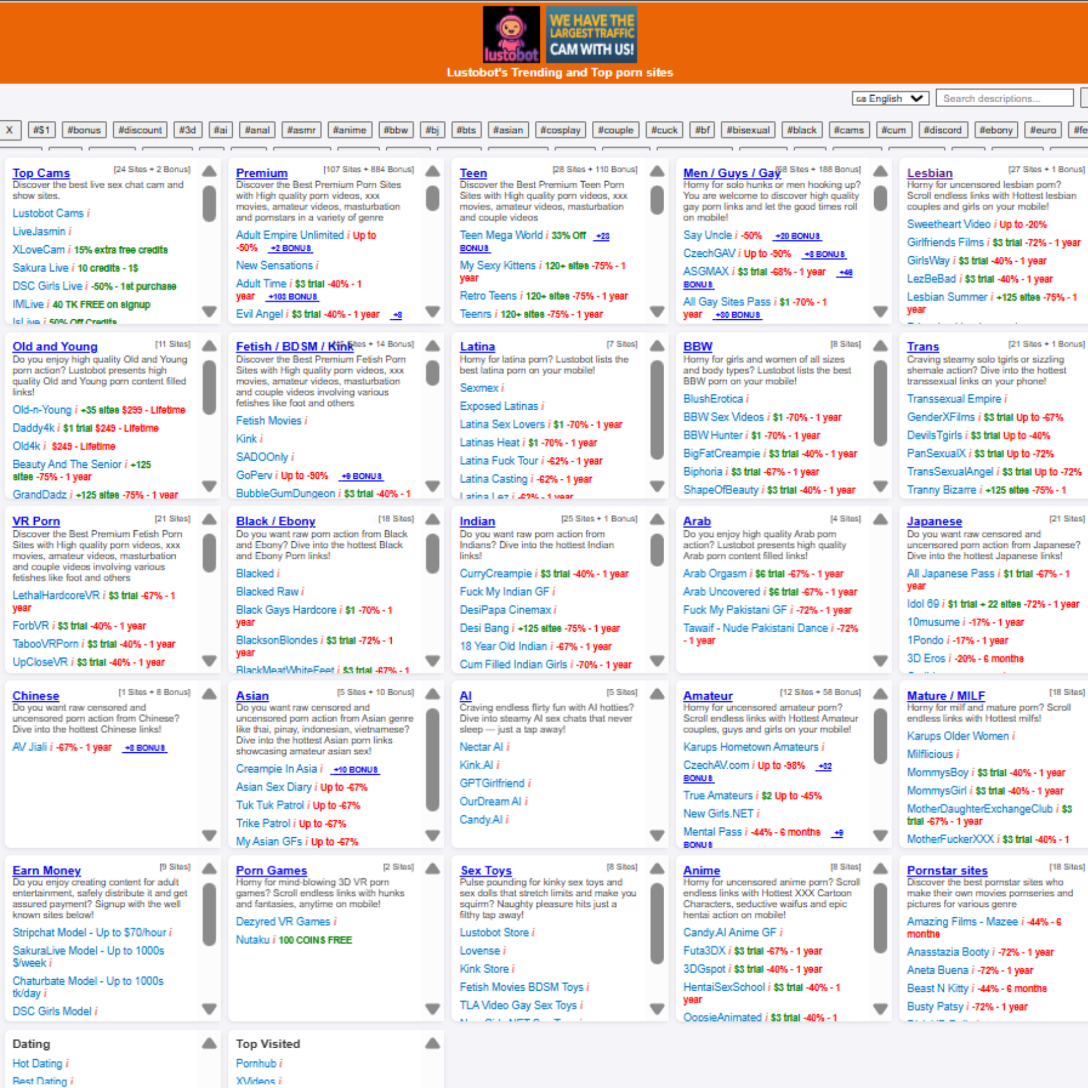Open the +8 BONUS badge beside AV Jiali
The width and height of the screenshot is (1088, 1088).
pyautogui.click(x=145, y=748)
